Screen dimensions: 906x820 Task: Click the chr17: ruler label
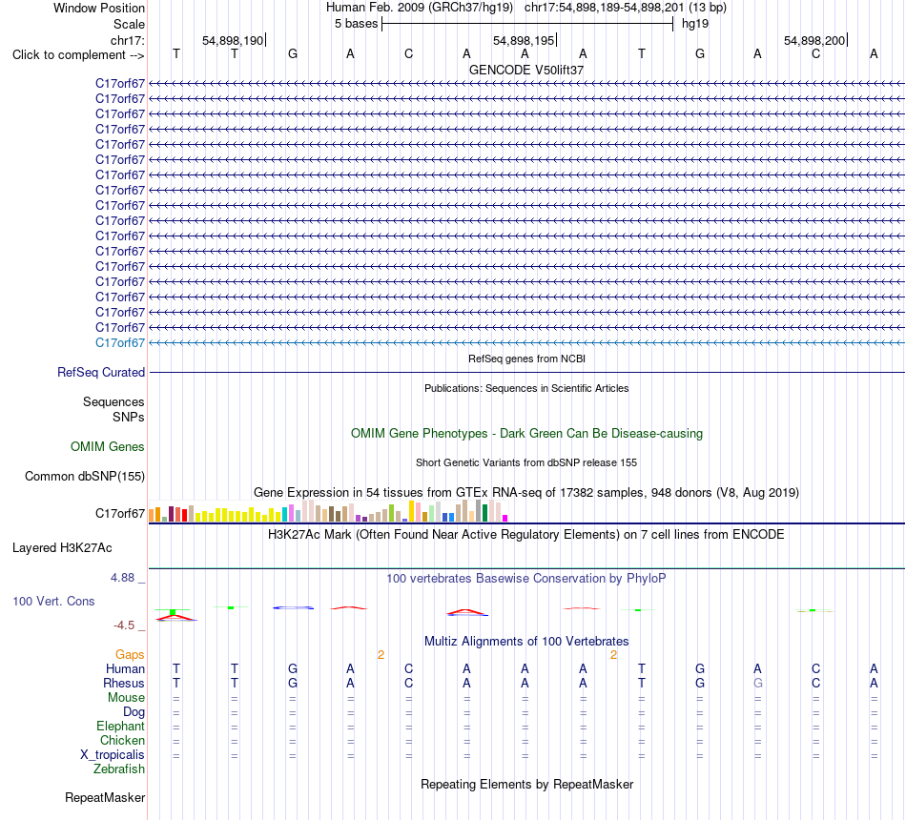pos(127,40)
